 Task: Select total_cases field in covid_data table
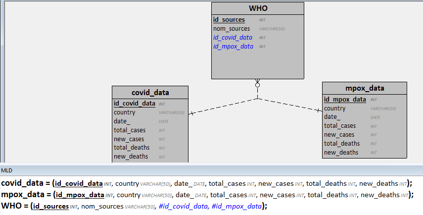(130, 130)
